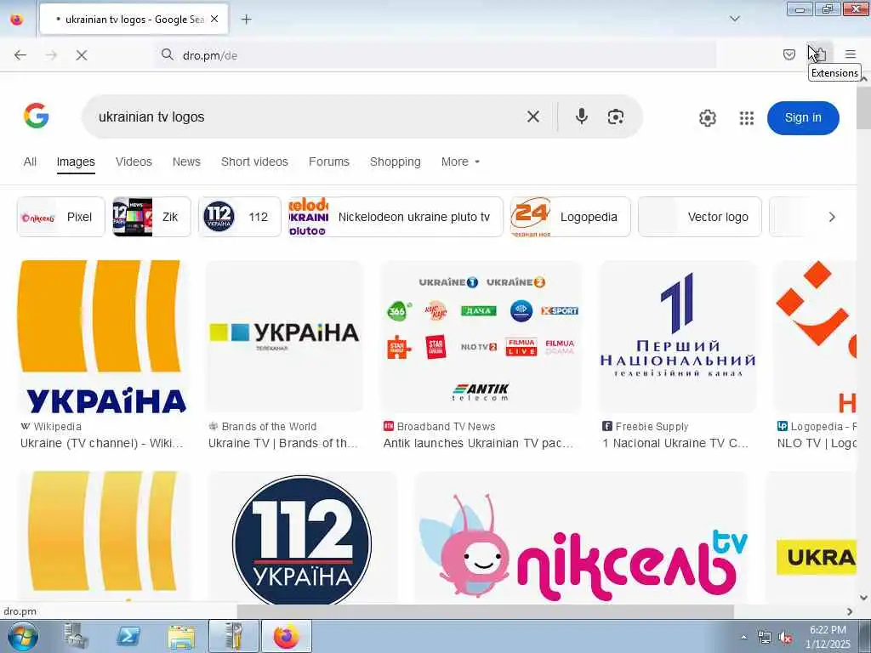871x653 pixels.
Task: Open the Windows Start menu
Action: tap(22, 636)
